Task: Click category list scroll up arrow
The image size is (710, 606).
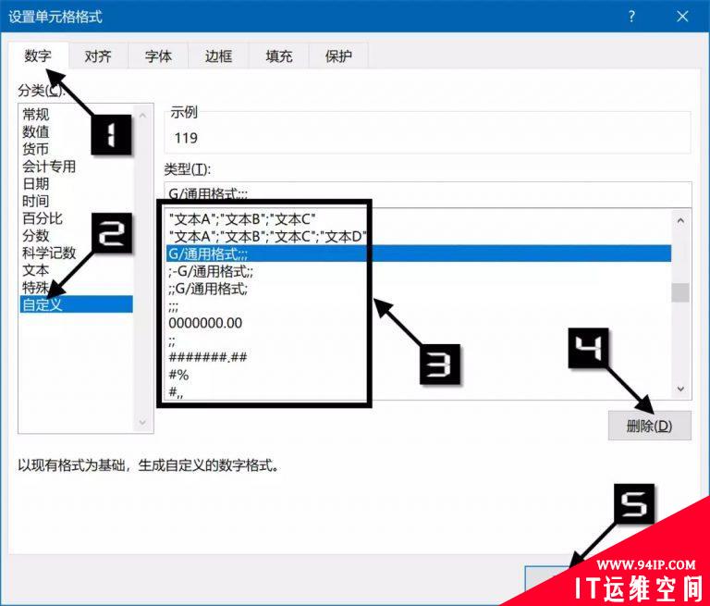Action: 142,116
